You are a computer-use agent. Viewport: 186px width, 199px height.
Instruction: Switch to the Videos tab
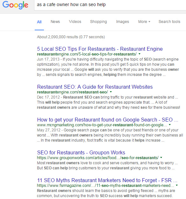[x=75, y=22]
